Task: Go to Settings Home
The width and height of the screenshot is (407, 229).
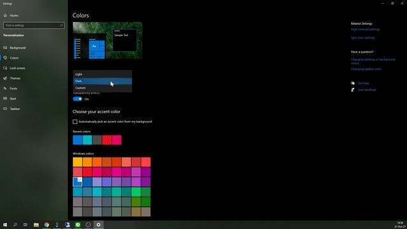Action: (11, 15)
